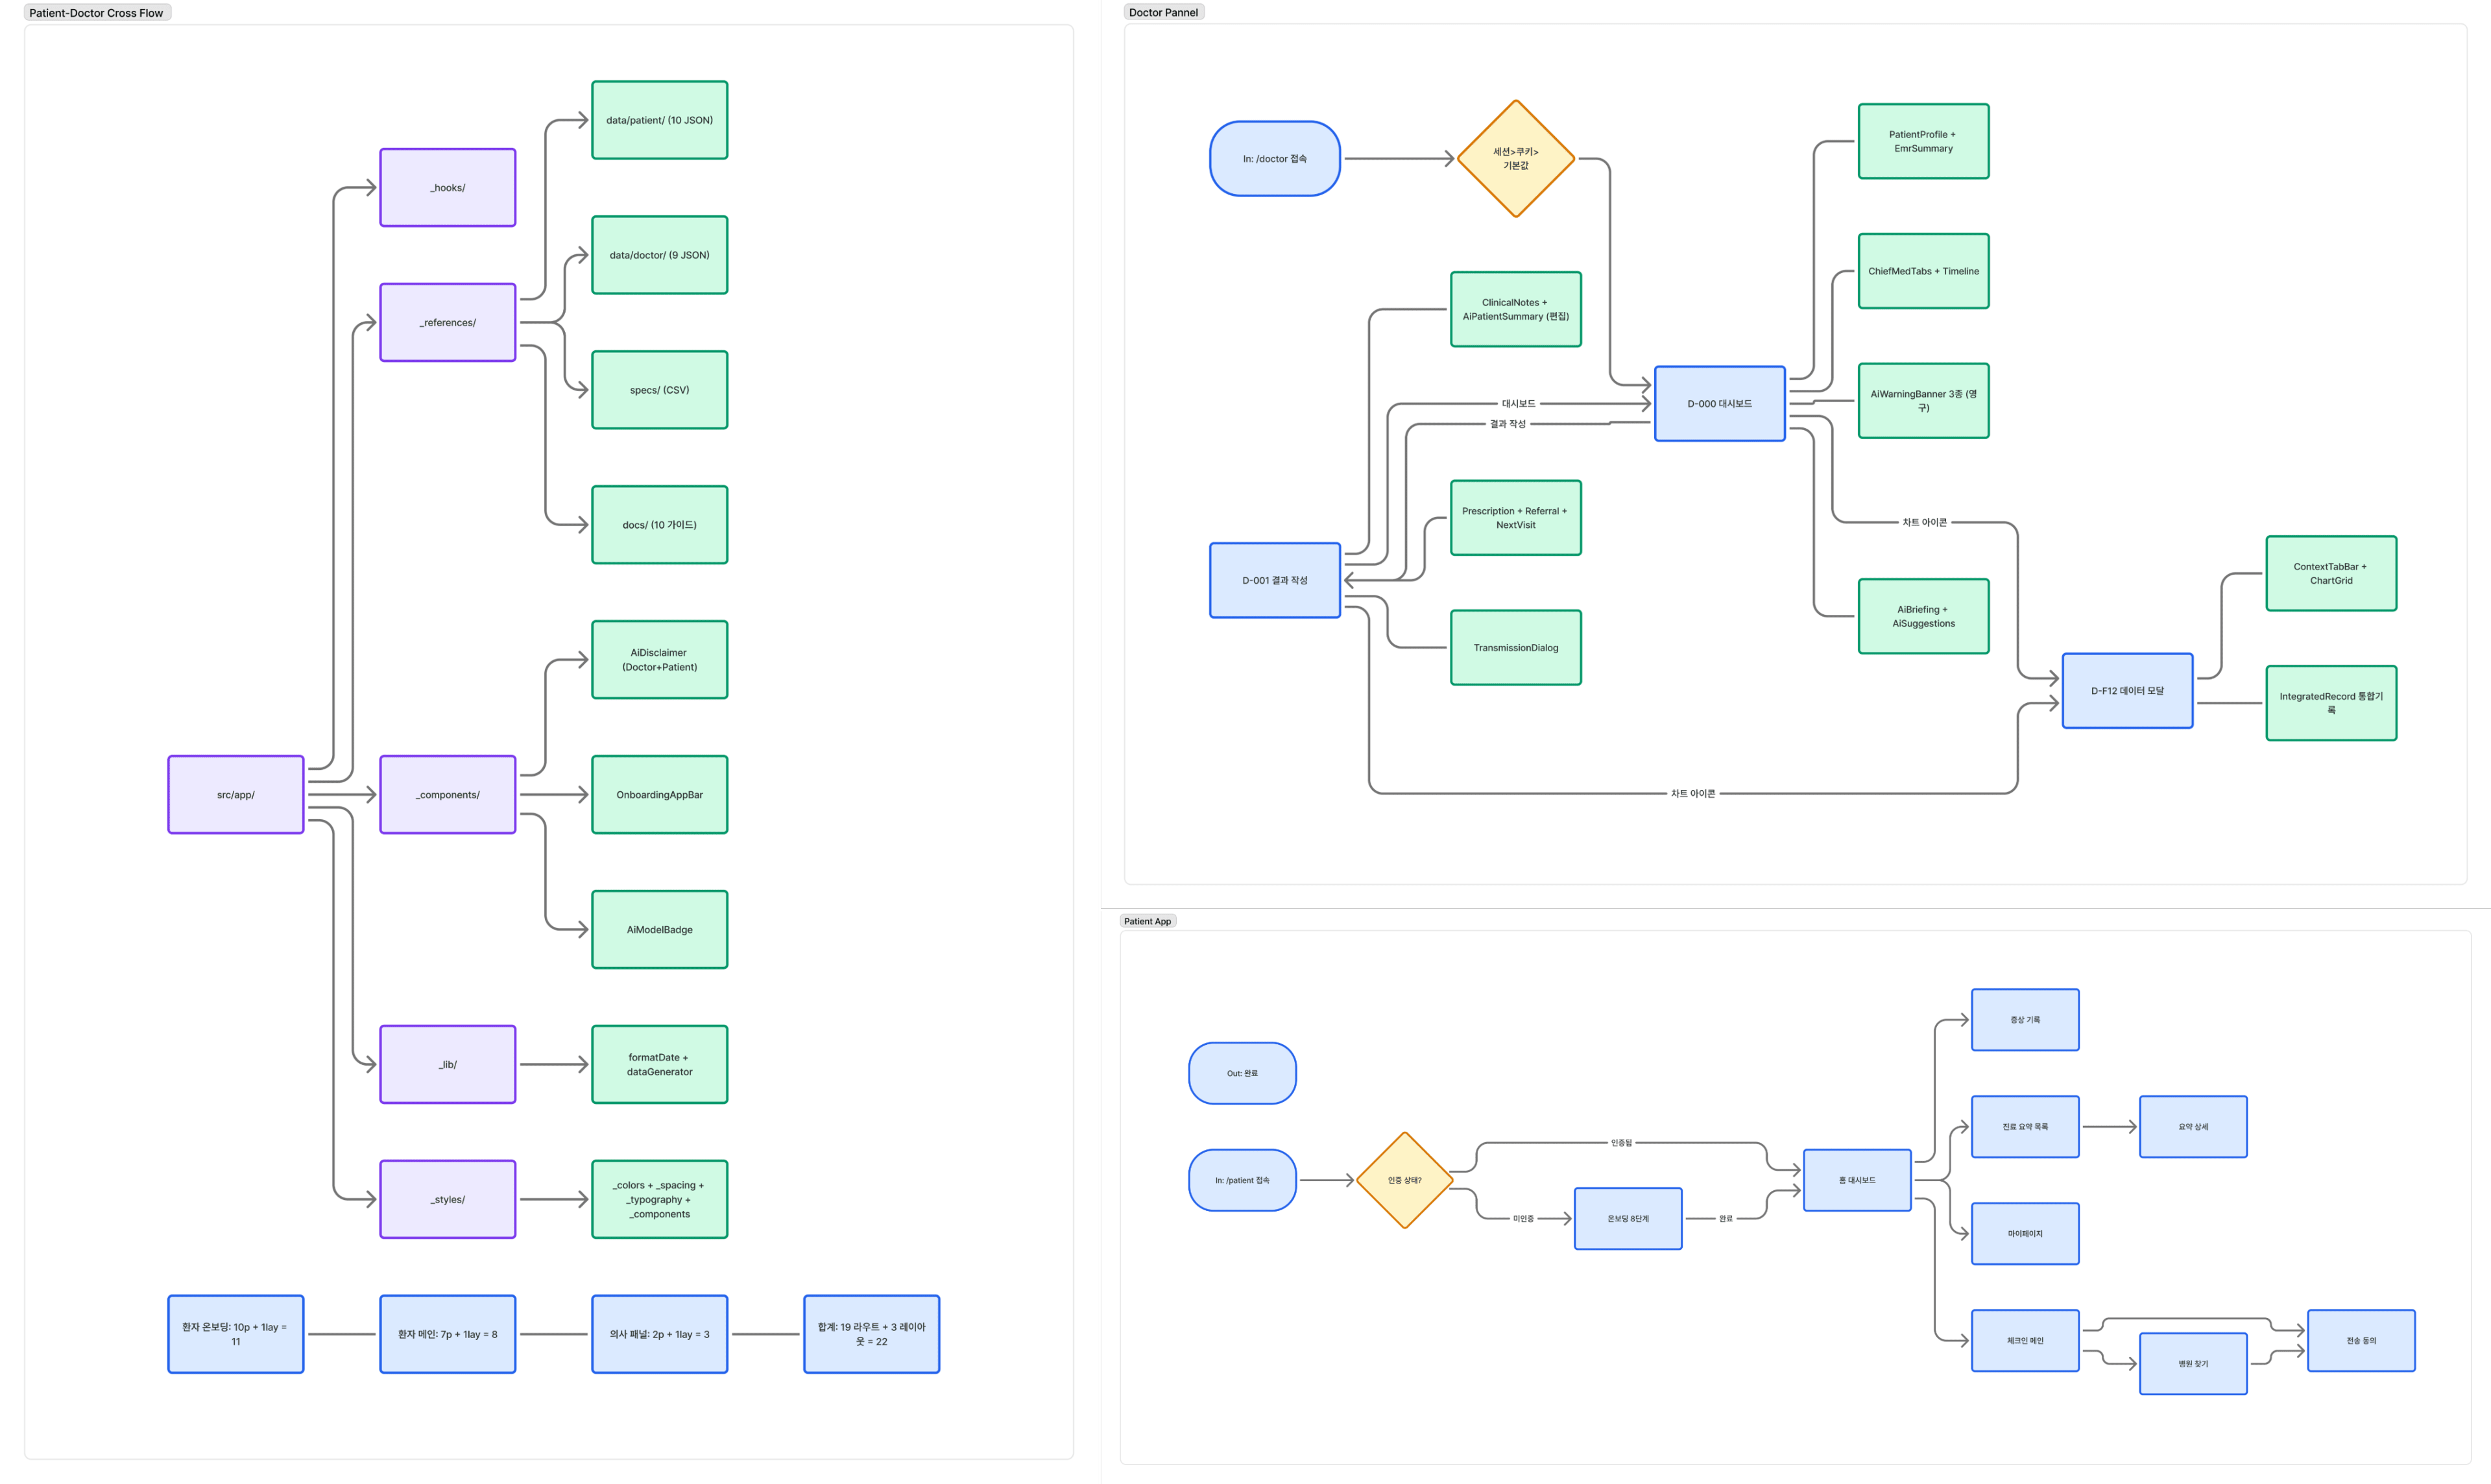Select the D-000 대시보드 node

click(1719, 403)
